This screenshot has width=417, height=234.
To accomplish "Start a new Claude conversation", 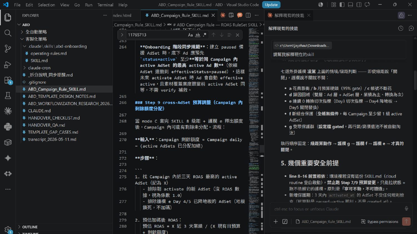I will [x=411, y=28].
